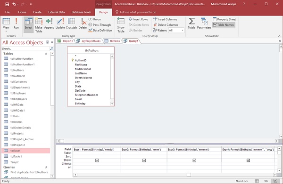Switch to Datasheet View in status bar
Viewport: 283px width, 184px height.
coord(257,181)
